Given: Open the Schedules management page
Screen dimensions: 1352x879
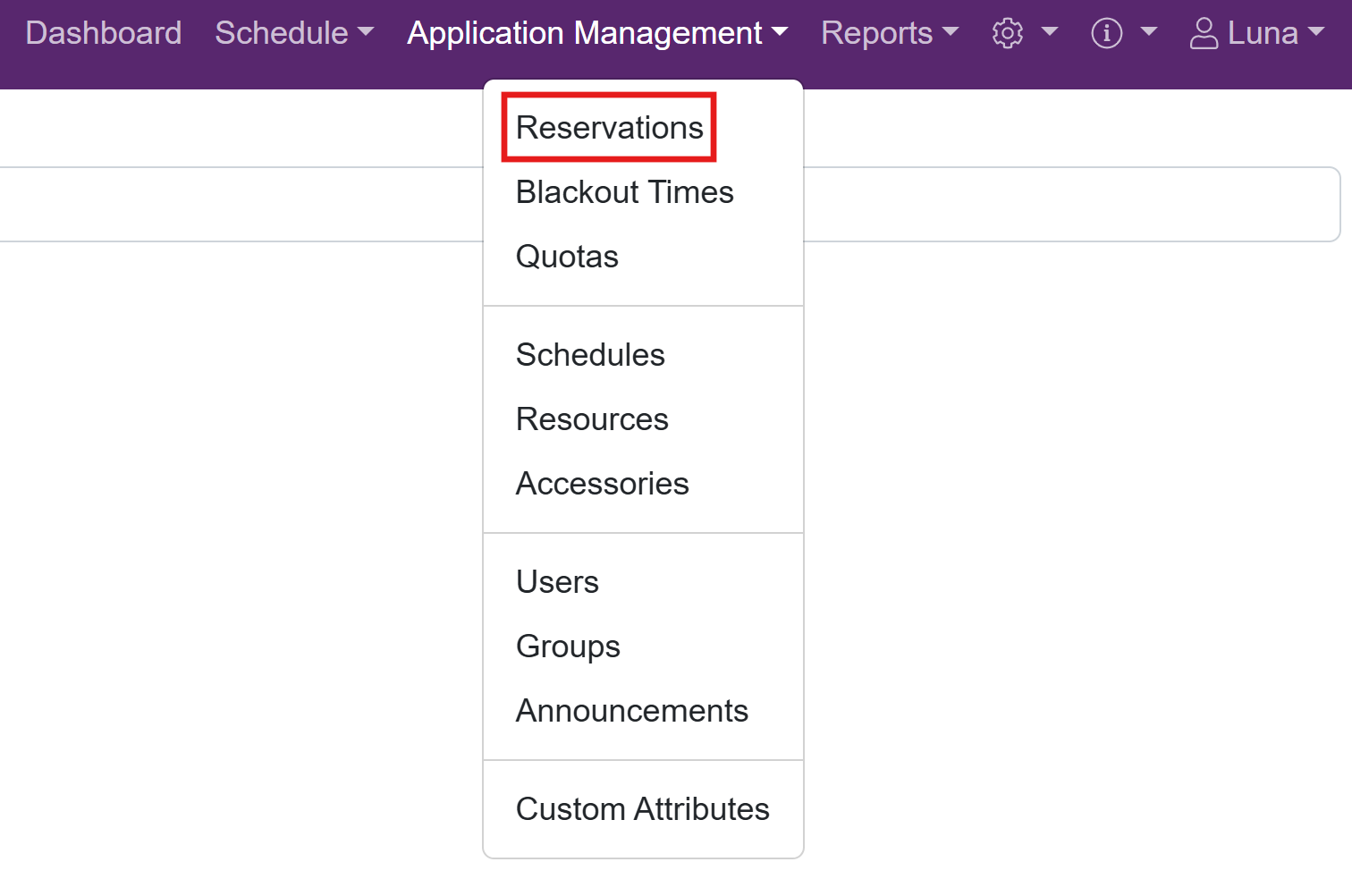Looking at the screenshot, I should (x=590, y=355).
